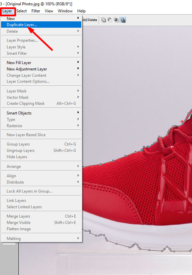Viewport: 192px width, 275px height.
Task: Choose Duplicate Layer... from the menu
Action: point(41,25)
